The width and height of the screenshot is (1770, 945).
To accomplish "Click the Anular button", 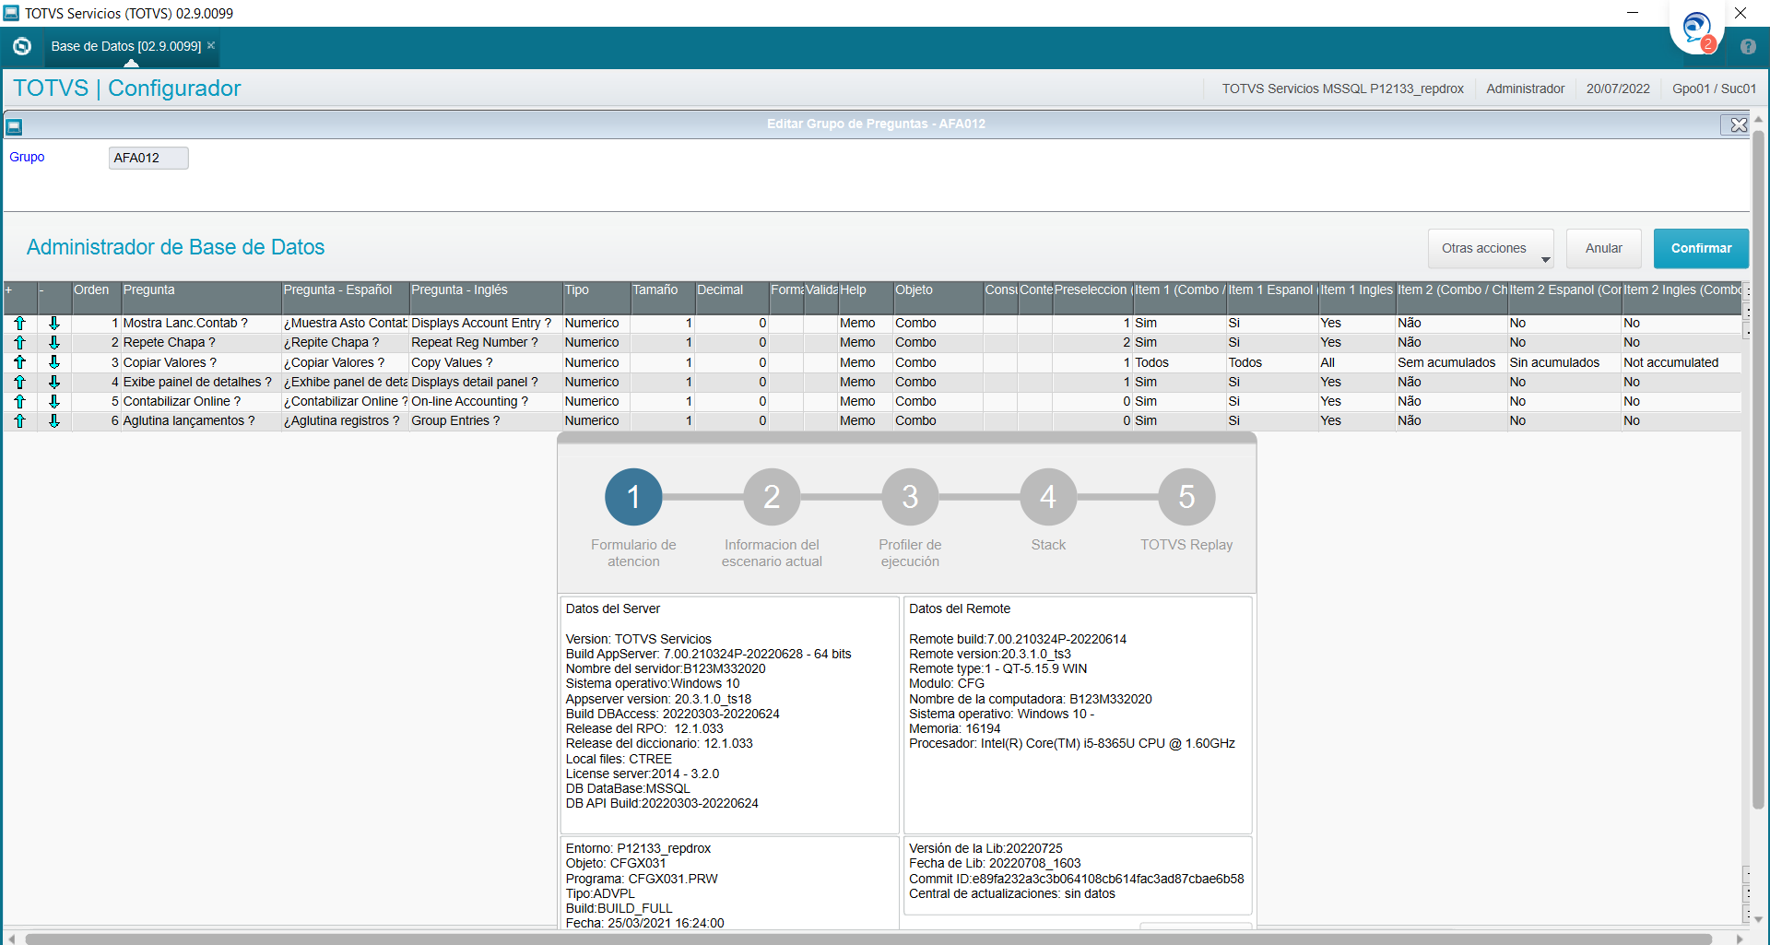I will coord(1604,249).
